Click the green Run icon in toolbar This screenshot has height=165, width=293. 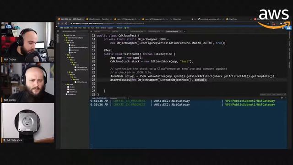(125, 28)
